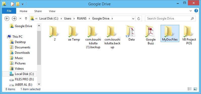Show hidden path with double chevron
This screenshot has height=94, width=201.
tap(36, 18)
